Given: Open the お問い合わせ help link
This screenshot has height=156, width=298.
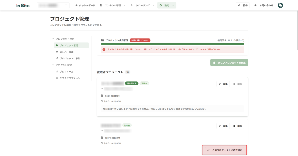Looking at the screenshot, I should 264,6.
